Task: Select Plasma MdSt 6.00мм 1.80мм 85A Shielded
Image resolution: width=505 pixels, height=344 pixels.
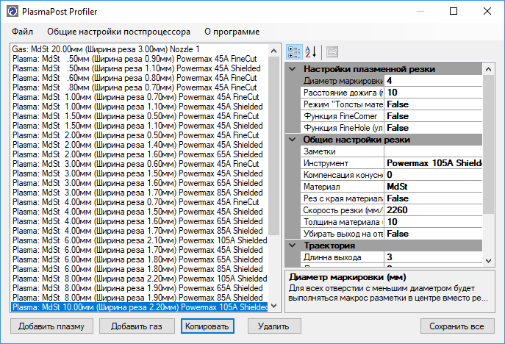Action: pyautogui.click(x=139, y=269)
